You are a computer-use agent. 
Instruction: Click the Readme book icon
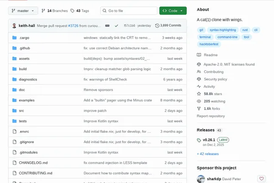pyautogui.click(x=199, y=55)
